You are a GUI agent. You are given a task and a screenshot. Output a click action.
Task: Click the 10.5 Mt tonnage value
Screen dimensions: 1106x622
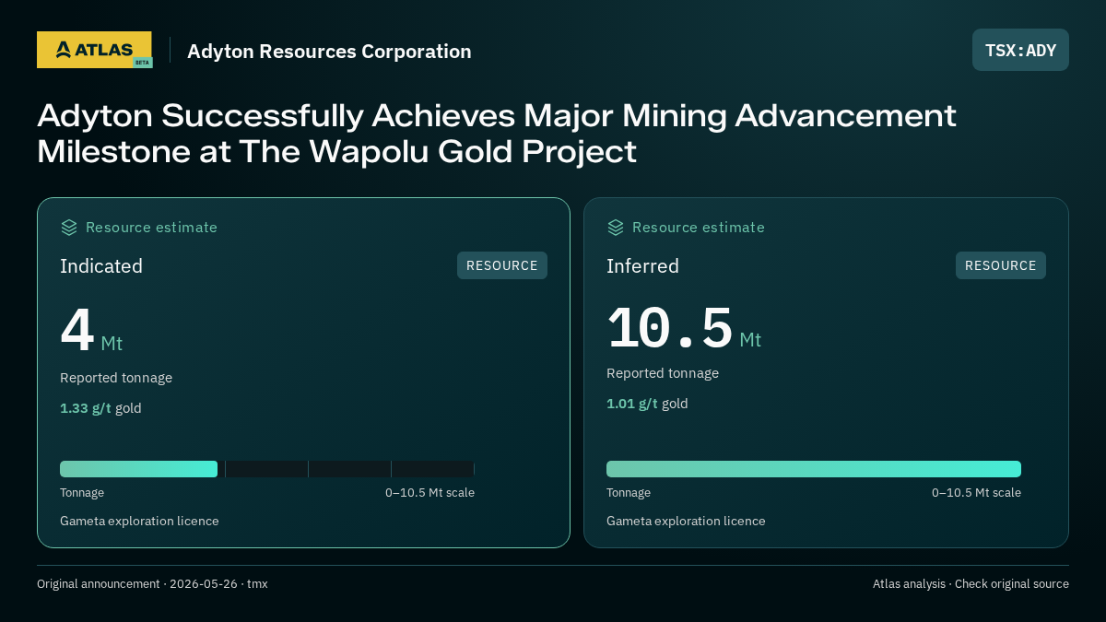pyautogui.click(x=684, y=327)
